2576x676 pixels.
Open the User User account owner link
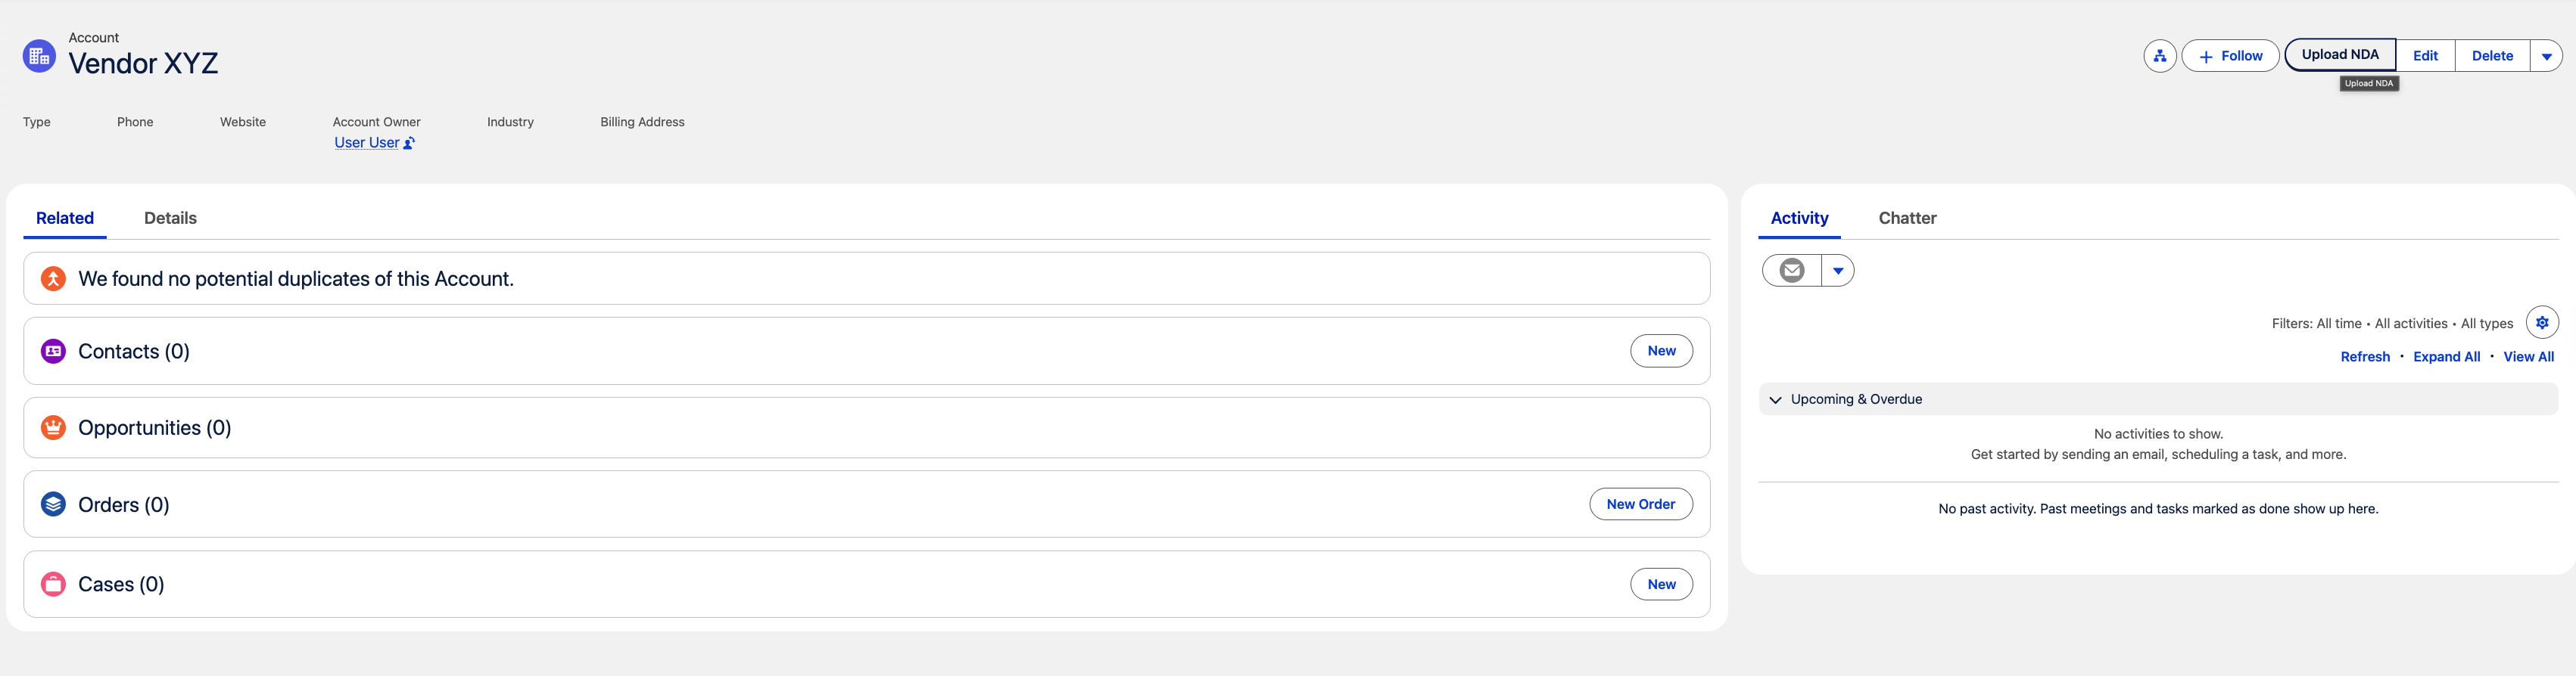[x=367, y=142]
